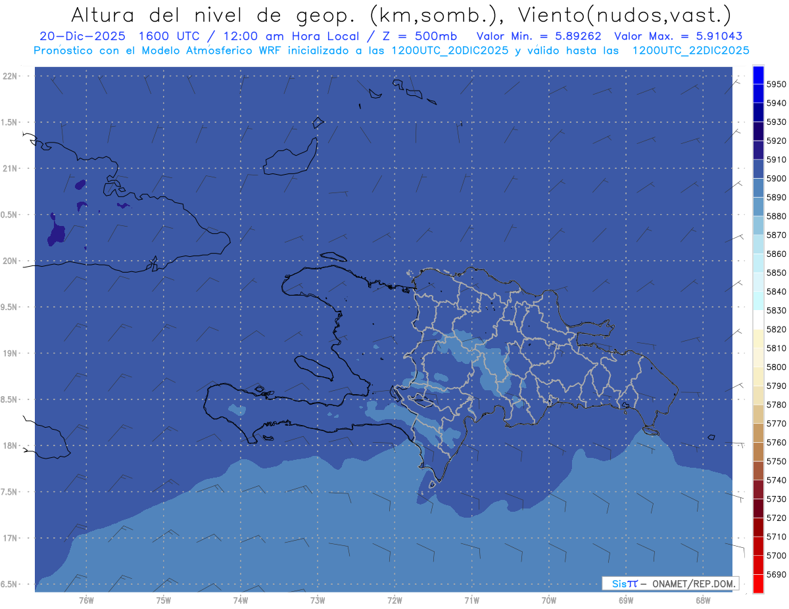Click the 18N latitude label

(x=10, y=446)
